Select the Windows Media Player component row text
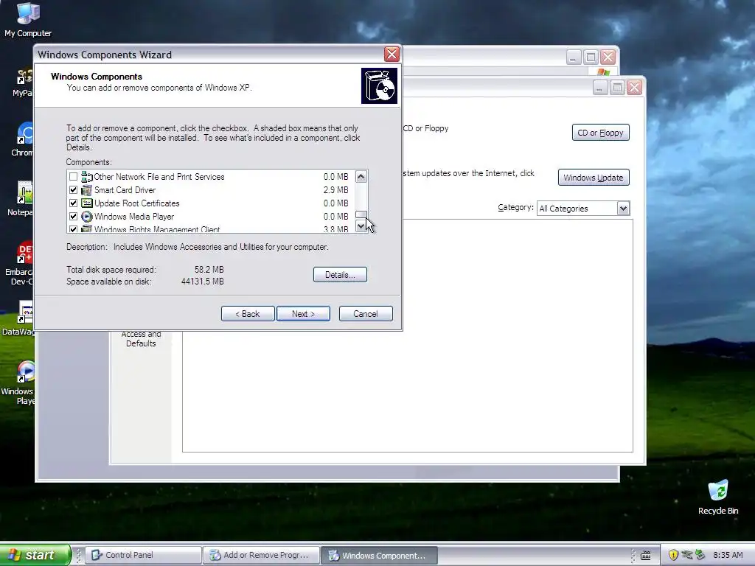Viewport: 755px width, 566px height. tap(134, 217)
